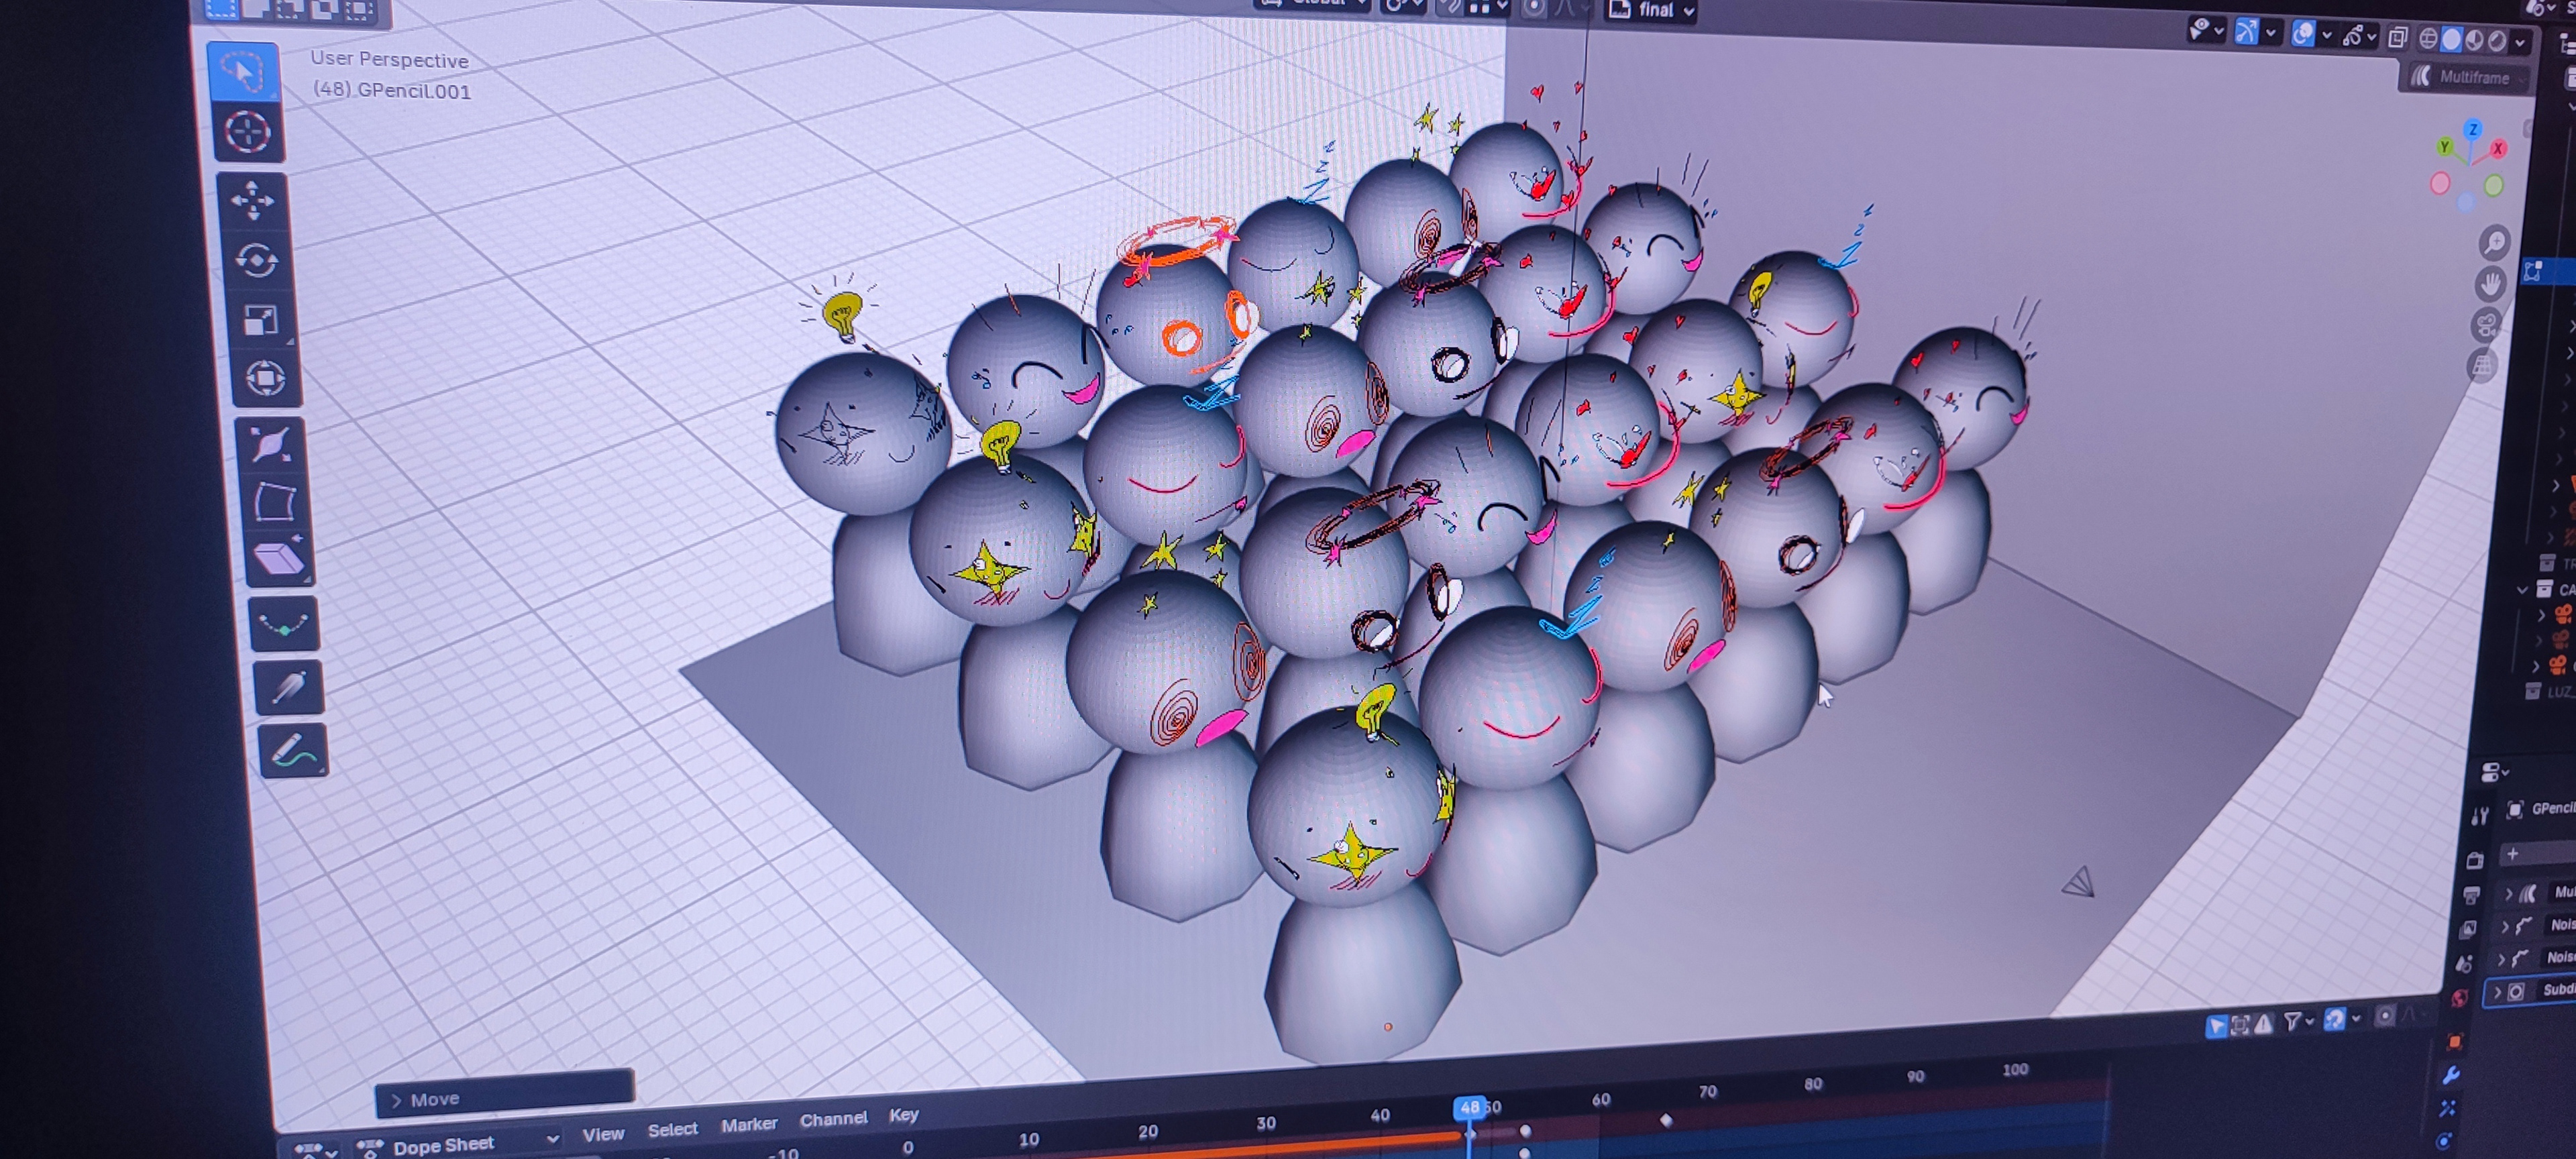Viewport: 2576px width, 1159px height.
Task: Toggle viewport overlays button
Action: coord(2303,34)
